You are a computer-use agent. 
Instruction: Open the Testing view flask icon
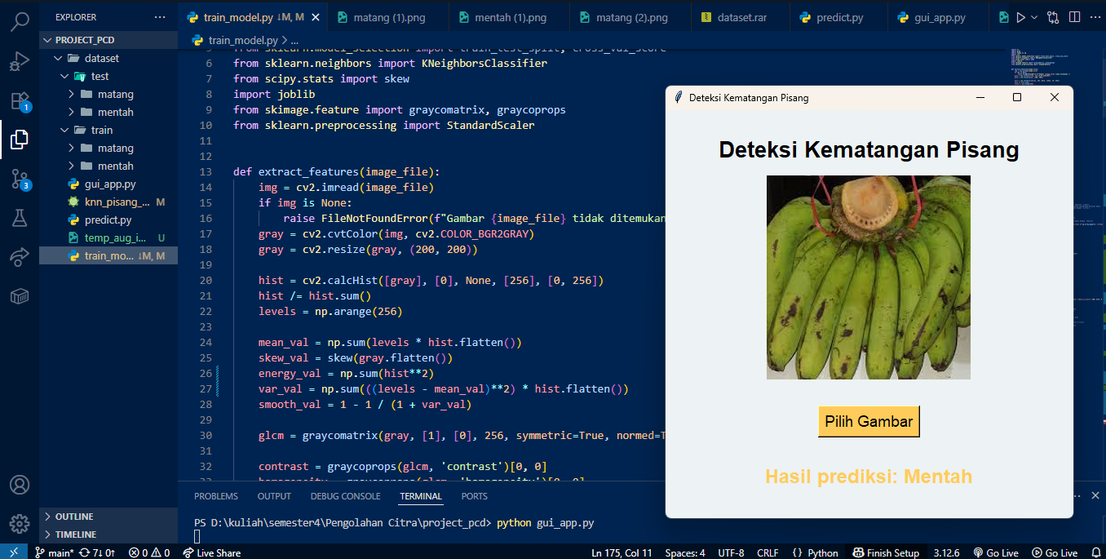[x=20, y=218]
